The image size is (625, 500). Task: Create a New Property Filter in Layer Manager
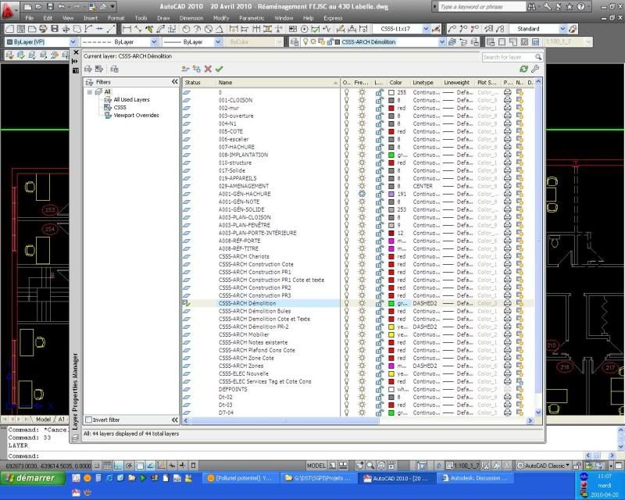pyautogui.click(x=89, y=69)
